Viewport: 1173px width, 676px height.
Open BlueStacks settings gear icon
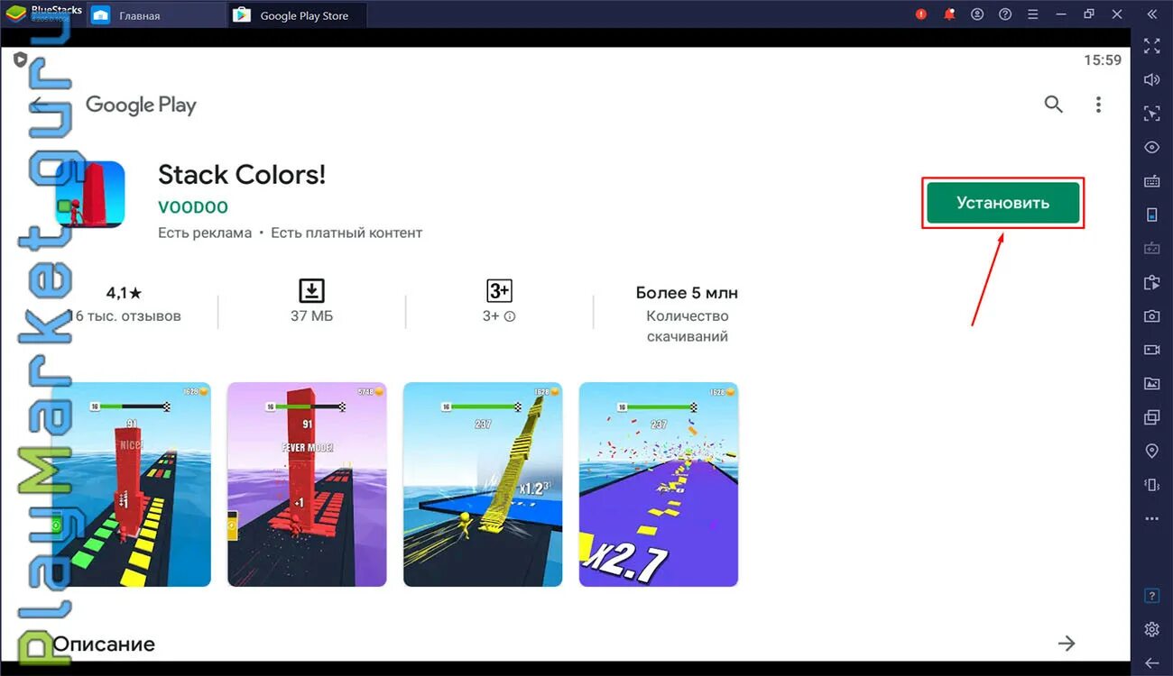tap(1151, 629)
